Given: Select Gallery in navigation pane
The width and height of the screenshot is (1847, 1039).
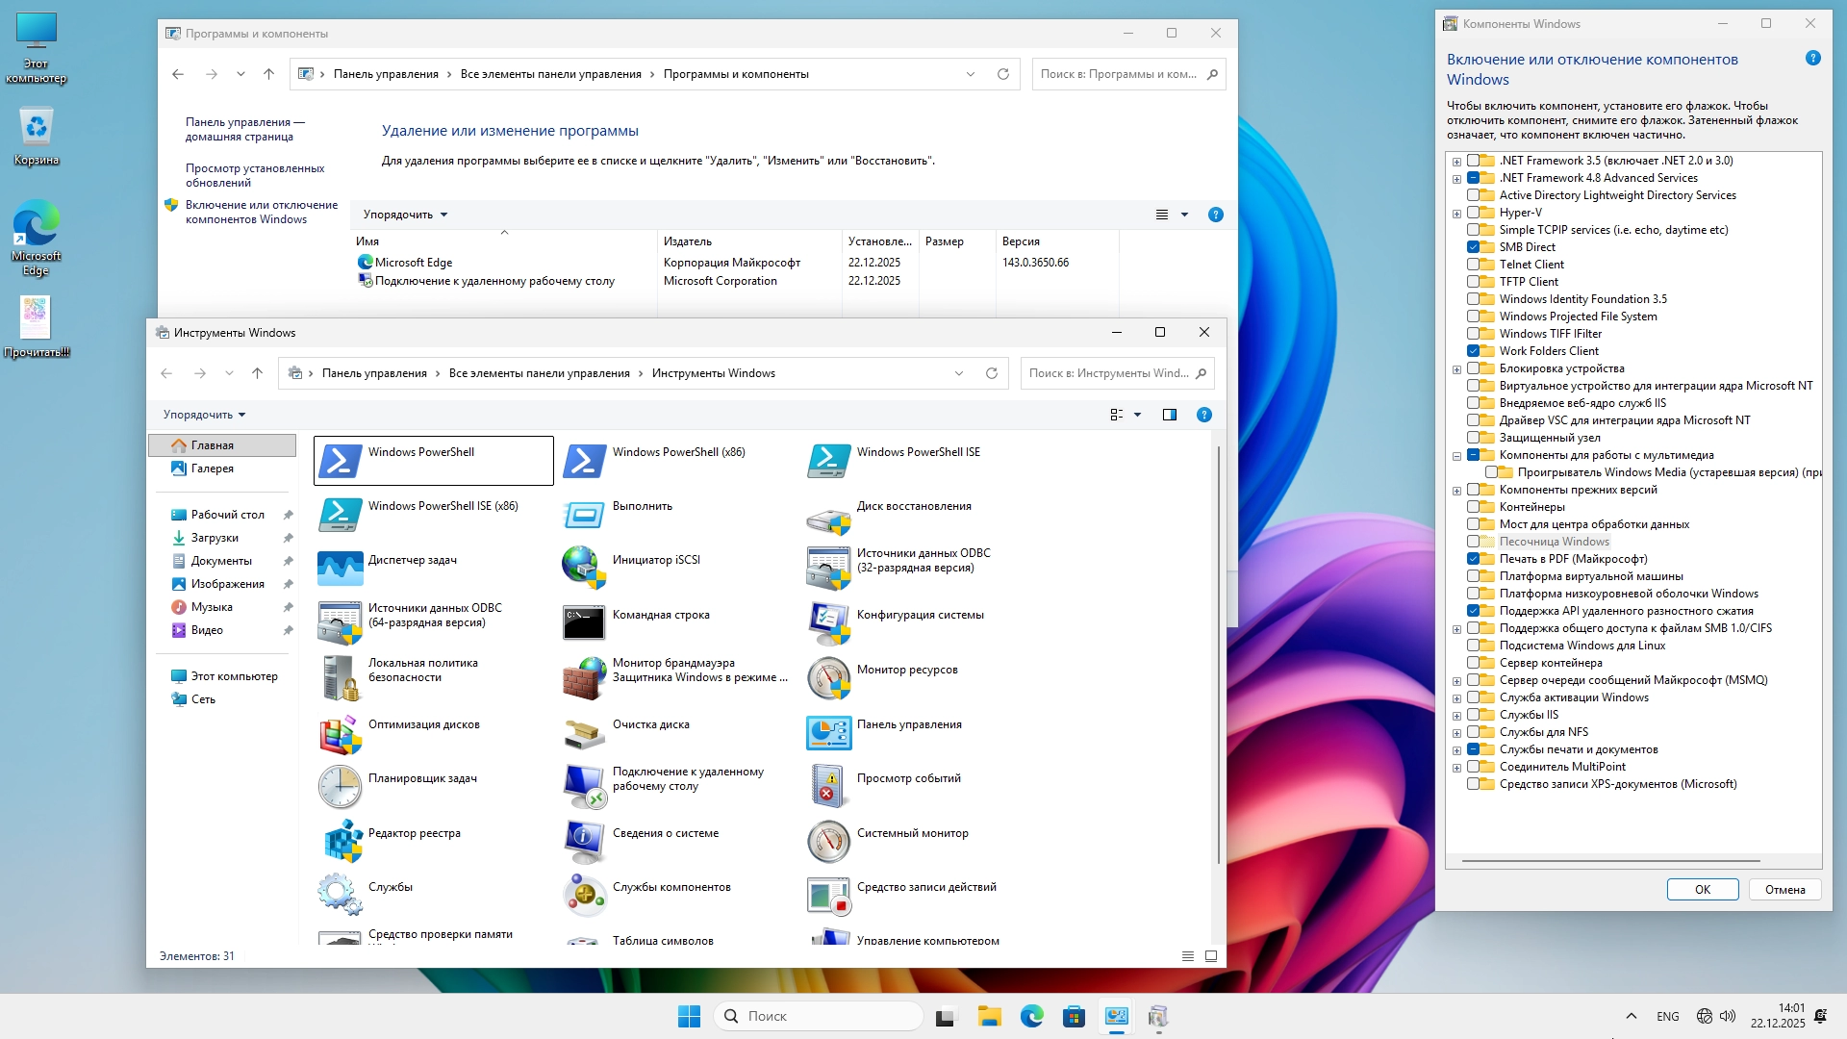Looking at the screenshot, I should 212,469.
